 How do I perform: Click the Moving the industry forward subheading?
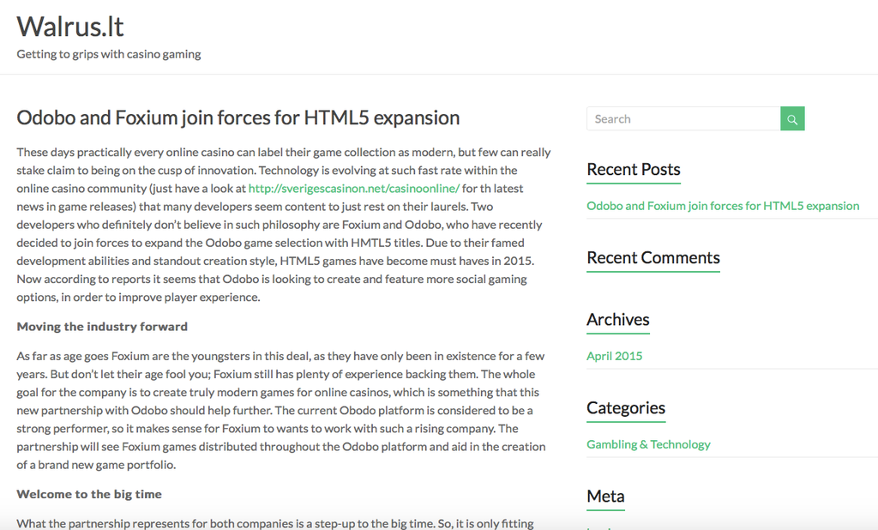point(102,327)
